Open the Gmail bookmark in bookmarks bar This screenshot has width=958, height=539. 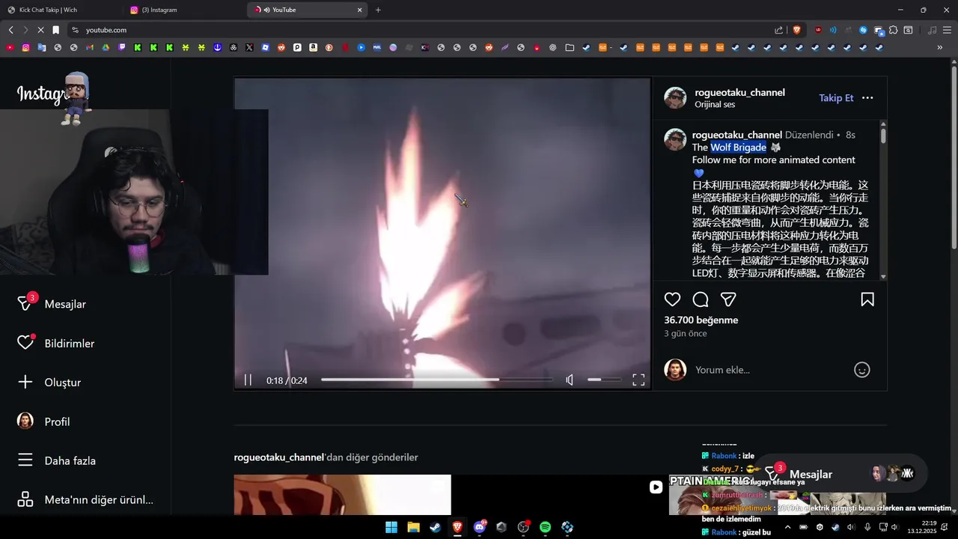(x=90, y=47)
